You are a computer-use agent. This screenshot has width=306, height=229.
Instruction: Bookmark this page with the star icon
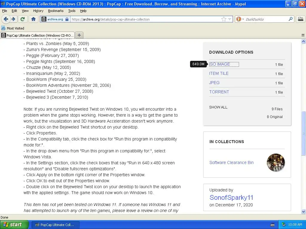tap(224, 19)
